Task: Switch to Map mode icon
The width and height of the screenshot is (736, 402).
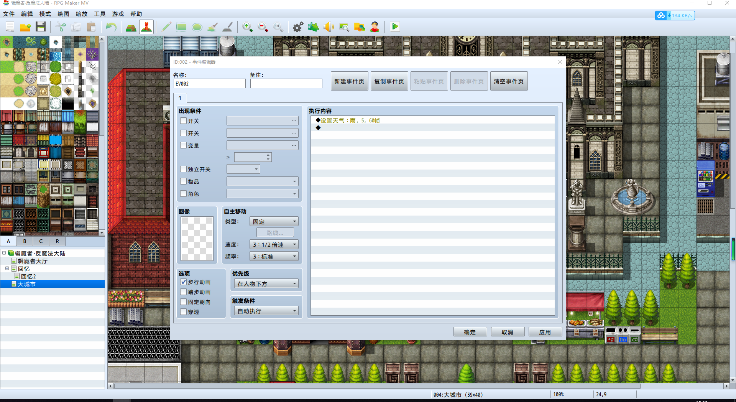Action: click(x=131, y=27)
